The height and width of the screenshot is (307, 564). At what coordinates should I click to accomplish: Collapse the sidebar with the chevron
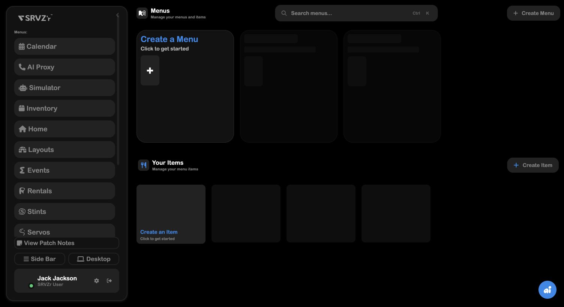pos(117,15)
